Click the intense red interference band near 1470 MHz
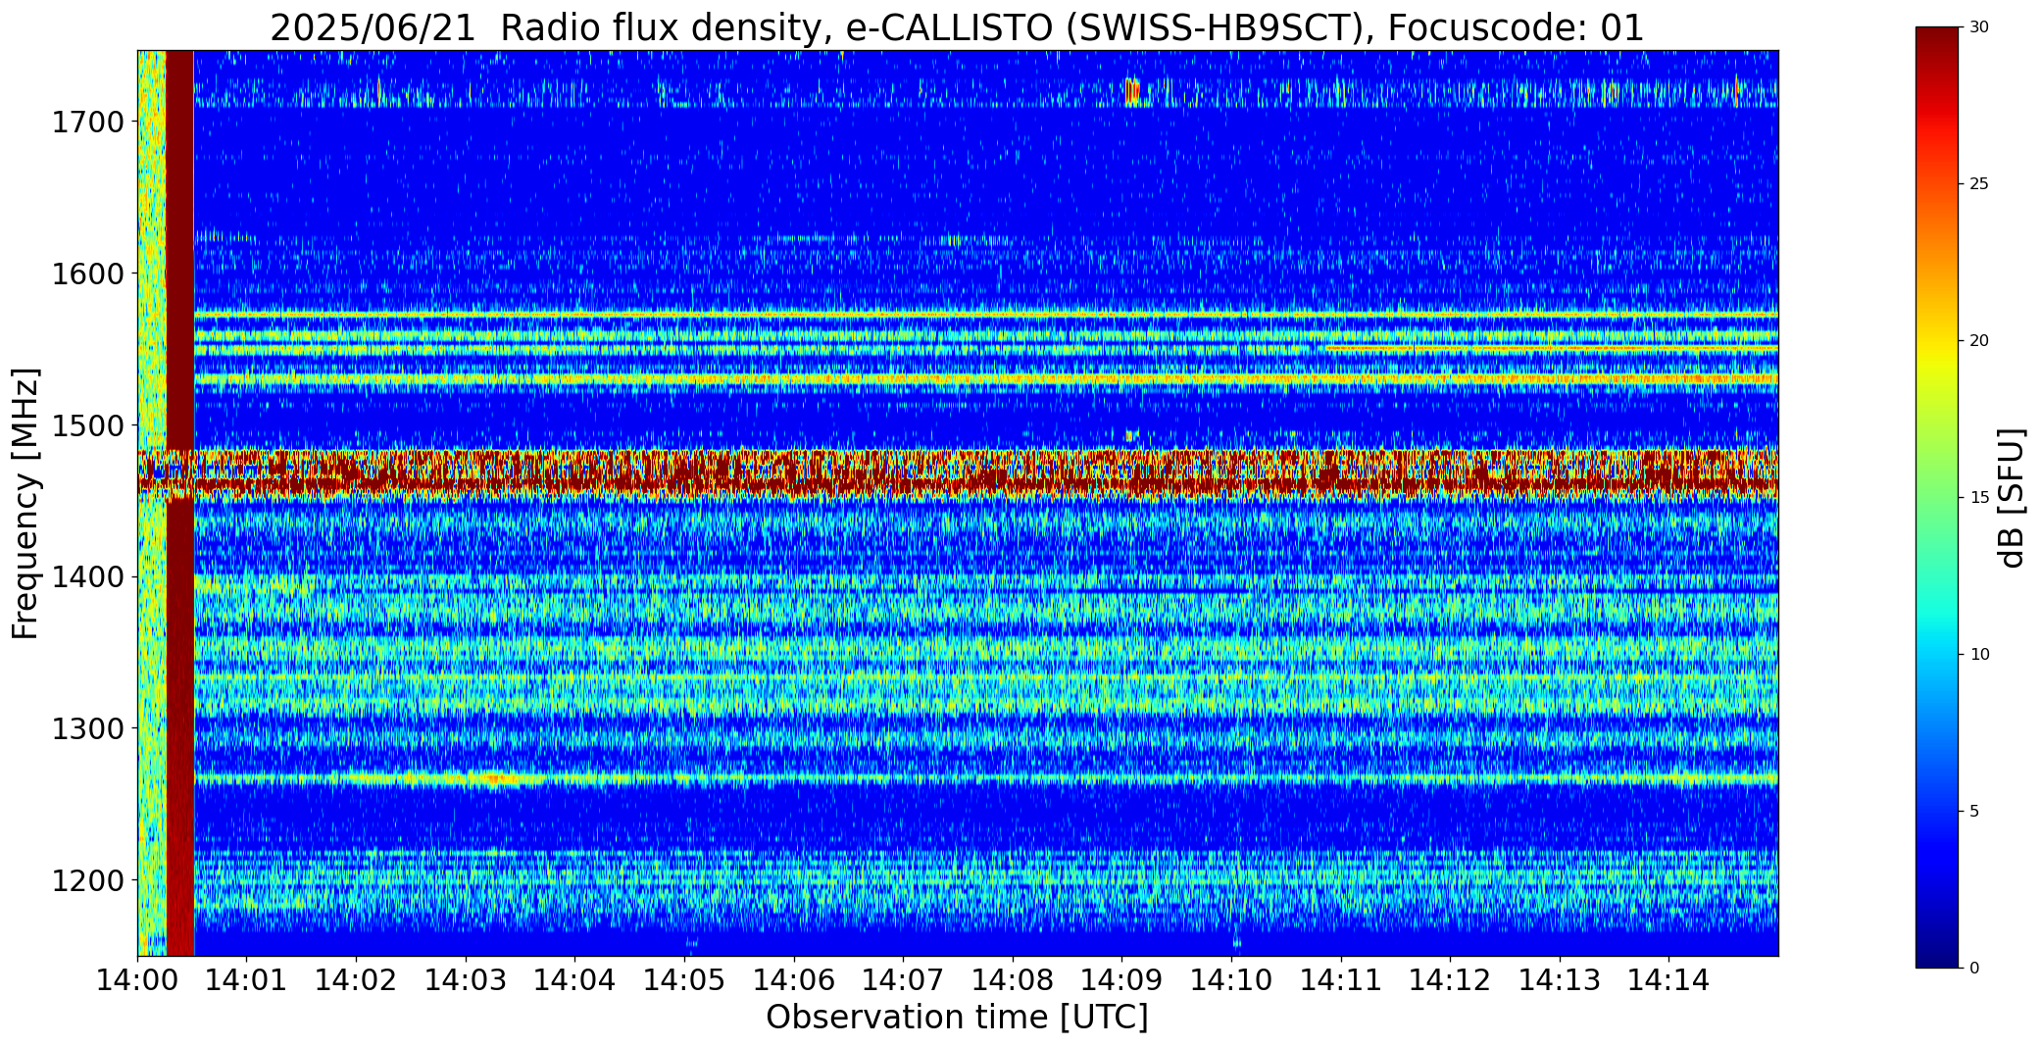 point(958,473)
